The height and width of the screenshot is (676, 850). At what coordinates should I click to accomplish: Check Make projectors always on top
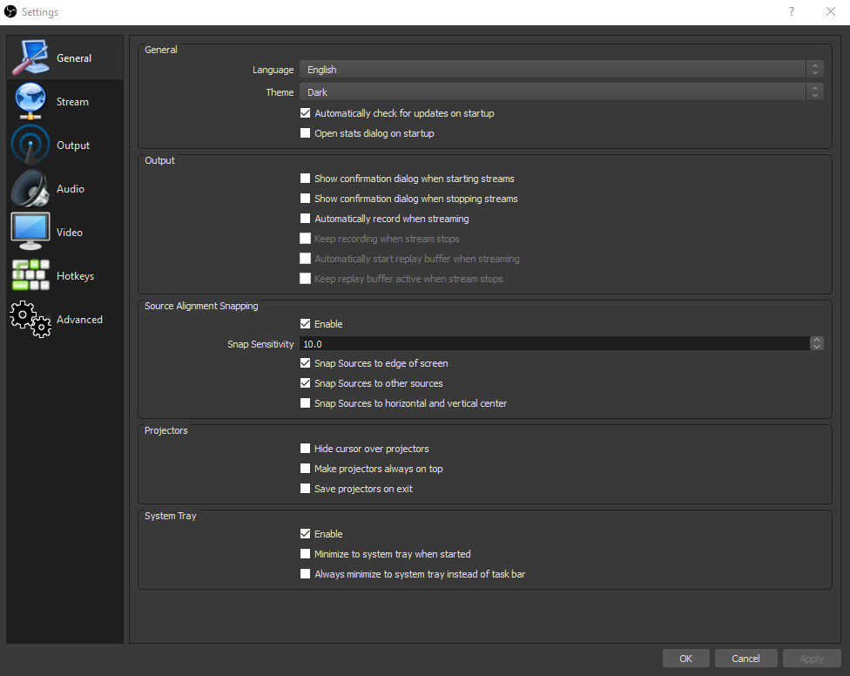305,469
